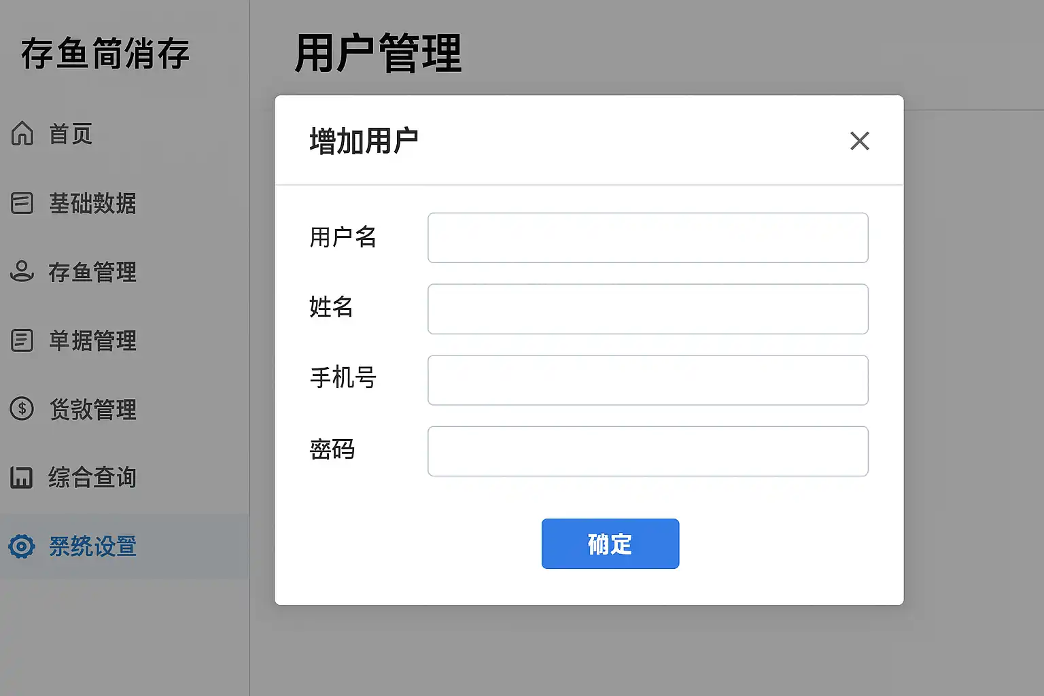The width and height of the screenshot is (1044, 696).
Task: Go to 基础数据 in the sidebar
Action: (x=92, y=203)
